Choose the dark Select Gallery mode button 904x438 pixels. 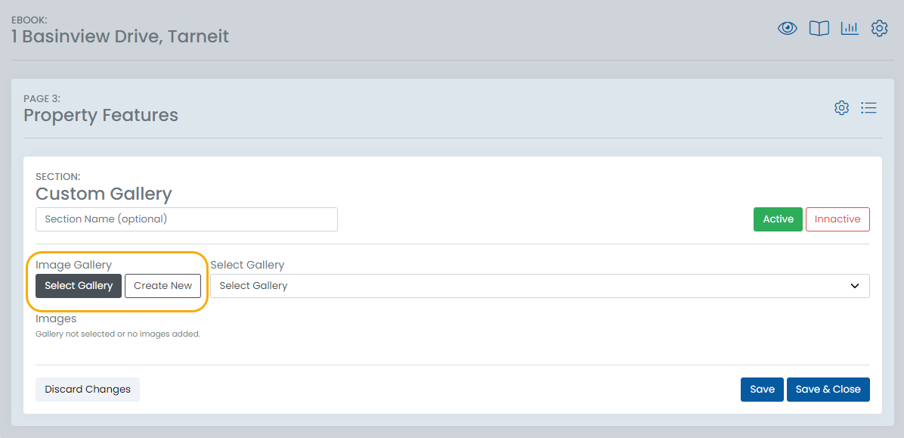pyautogui.click(x=79, y=286)
